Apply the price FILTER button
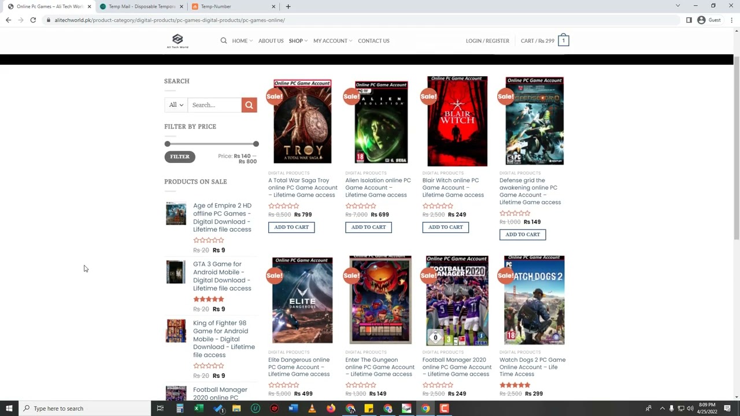740x416 pixels. pos(180,157)
